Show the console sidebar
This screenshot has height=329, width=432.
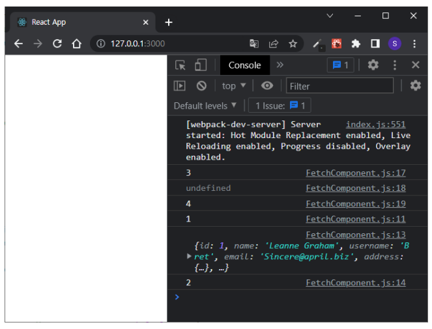[180, 86]
